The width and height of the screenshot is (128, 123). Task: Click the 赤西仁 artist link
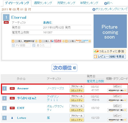[48, 22]
